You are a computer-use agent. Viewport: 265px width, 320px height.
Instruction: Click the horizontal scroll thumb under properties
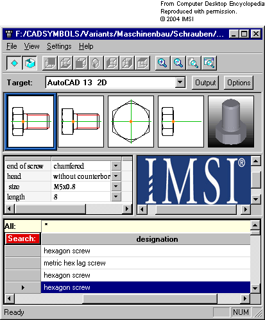click(50, 208)
